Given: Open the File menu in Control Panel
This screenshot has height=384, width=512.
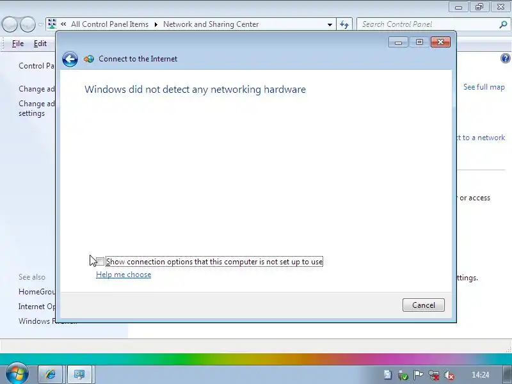Looking at the screenshot, I should [x=18, y=44].
